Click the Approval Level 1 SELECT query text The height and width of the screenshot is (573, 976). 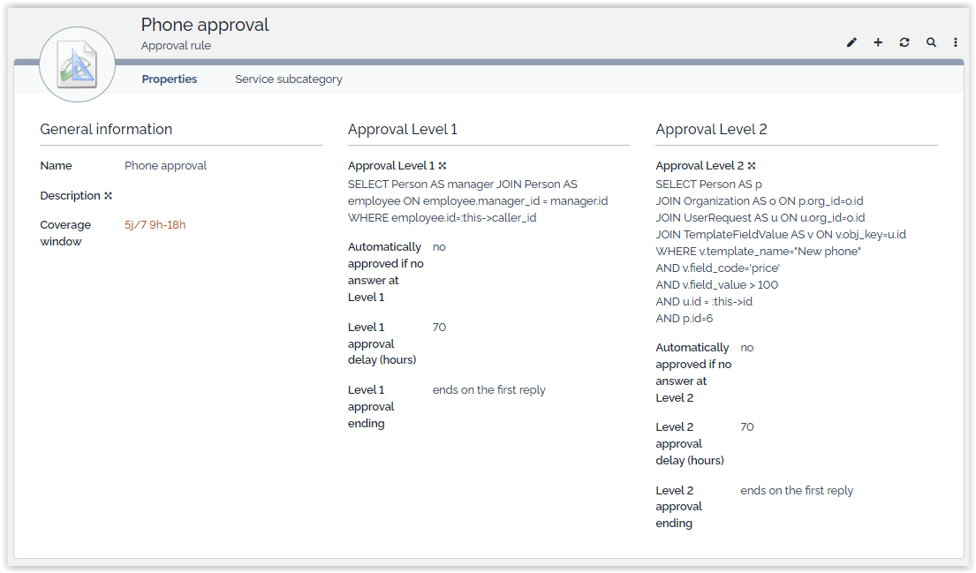coord(477,201)
